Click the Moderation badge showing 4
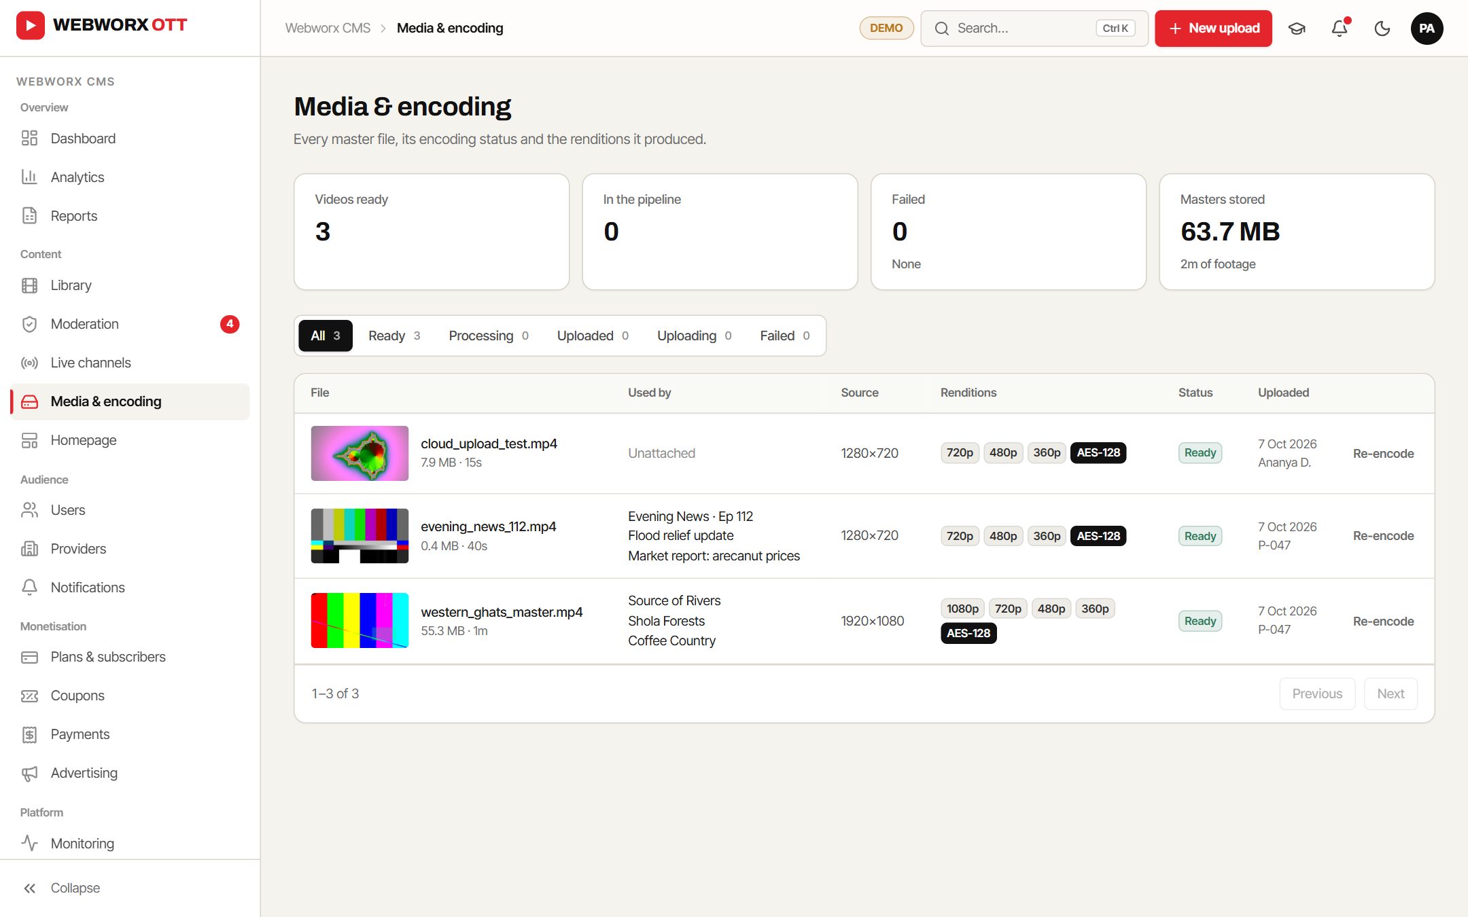Screen dimensions: 1468x917 (x=230, y=324)
